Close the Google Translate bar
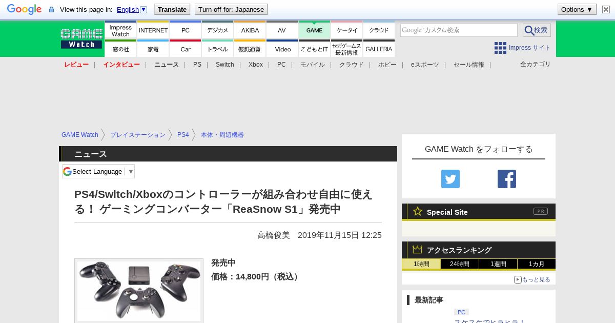 click(x=606, y=9)
